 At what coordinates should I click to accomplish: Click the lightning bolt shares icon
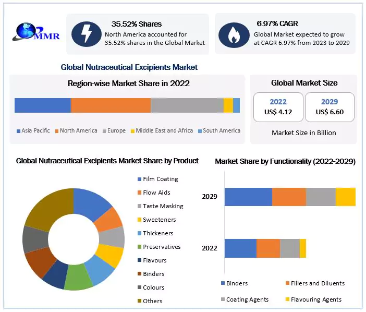tap(86, 34)
